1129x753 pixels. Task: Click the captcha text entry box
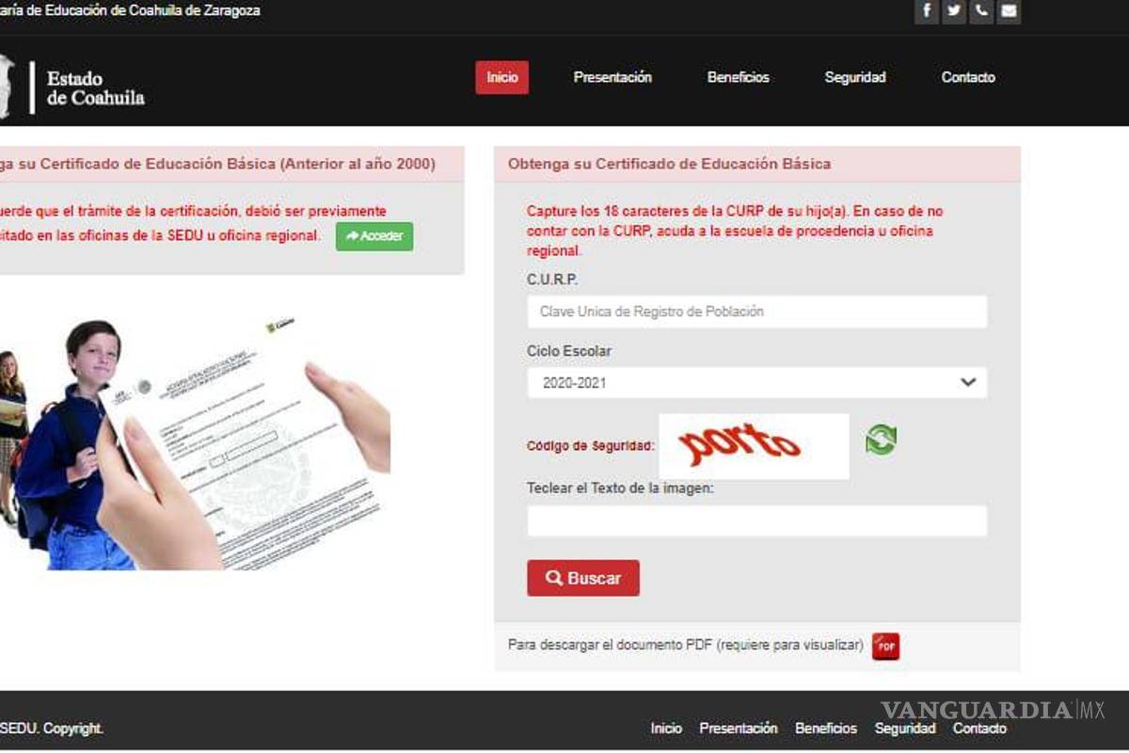[x=755, y=521]
